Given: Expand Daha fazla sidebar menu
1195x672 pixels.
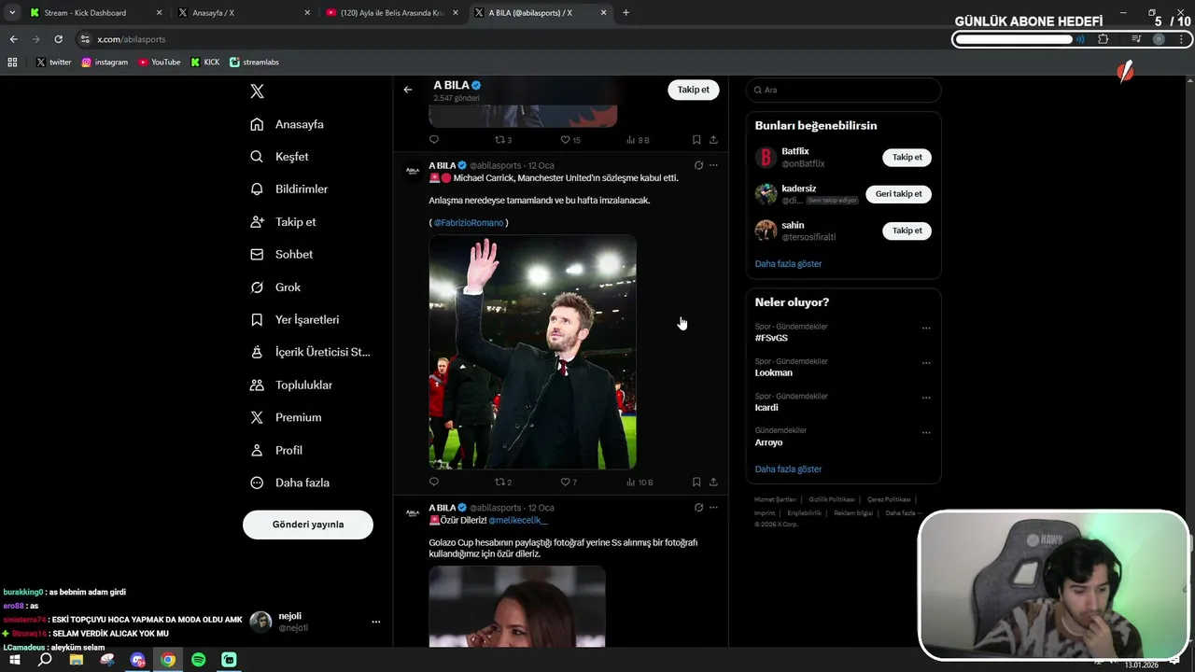Looking at the screenshot, I should tap(289, 483).
